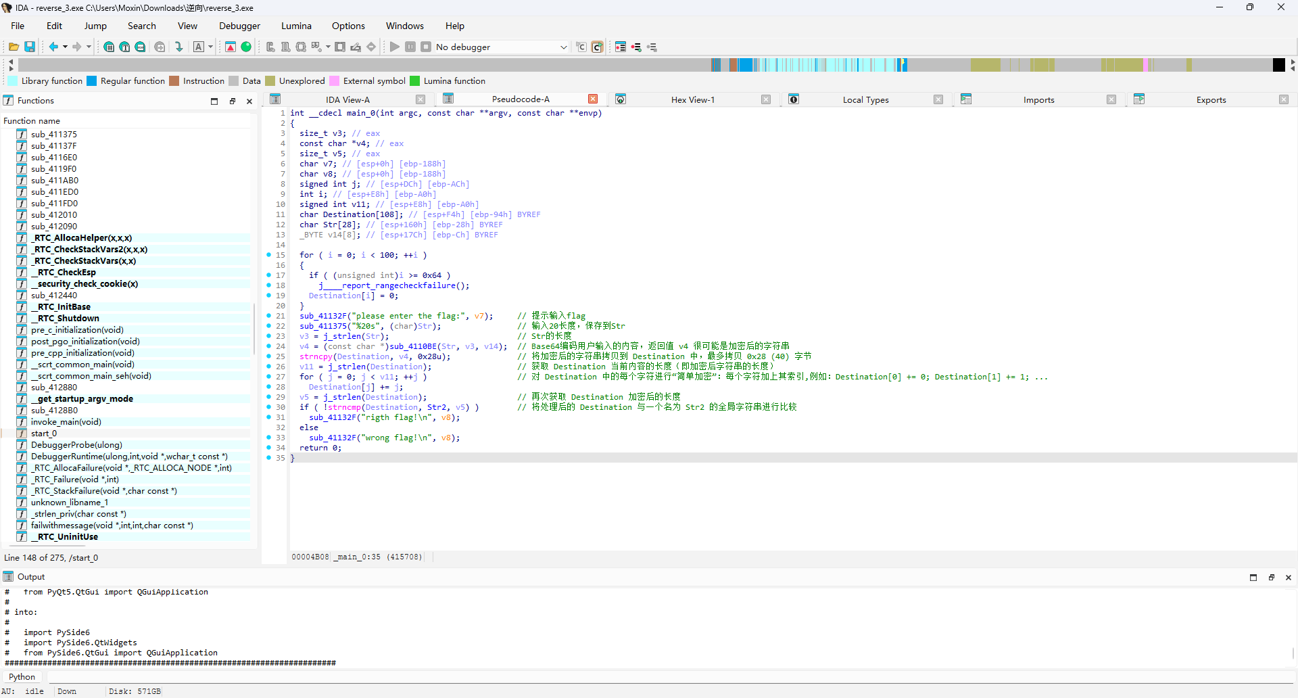Expand the back navigation history arrow
Viewport: 1298px width, 698px height.
(x=65, y=47)
